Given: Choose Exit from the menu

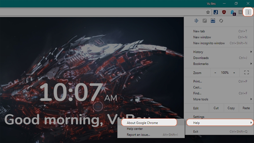Looking at the screenshot, I should [x=219, y=132].
